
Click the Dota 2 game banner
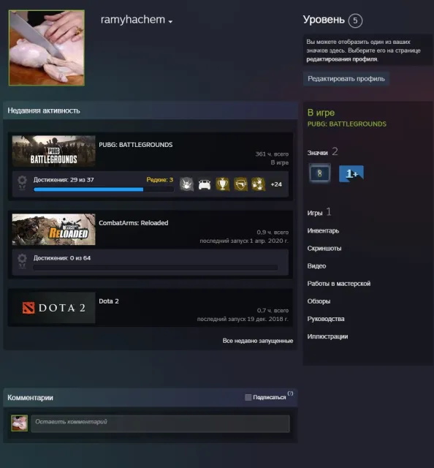[x=53, y=307]
